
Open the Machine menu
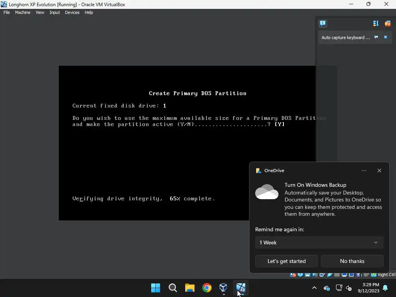22,12
